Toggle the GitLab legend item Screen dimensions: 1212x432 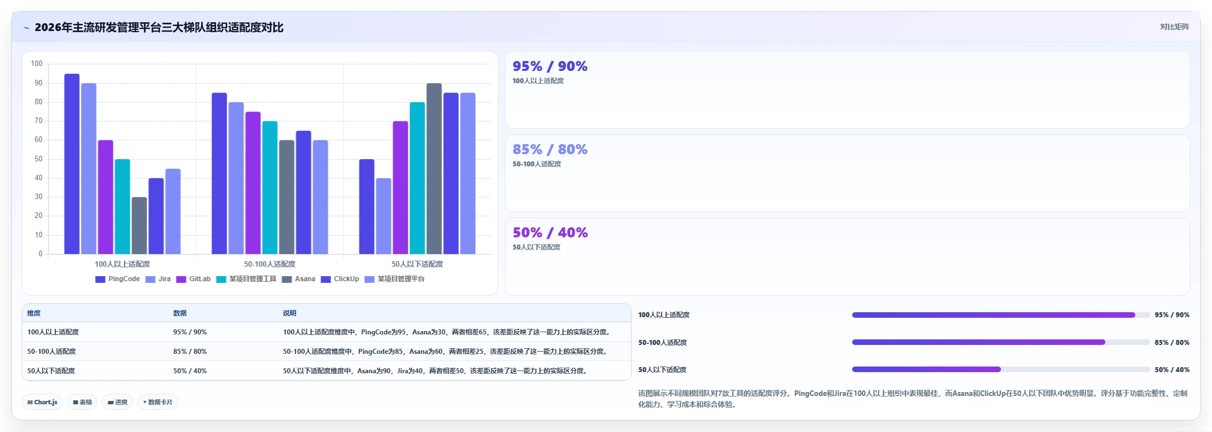click(193, 279)
